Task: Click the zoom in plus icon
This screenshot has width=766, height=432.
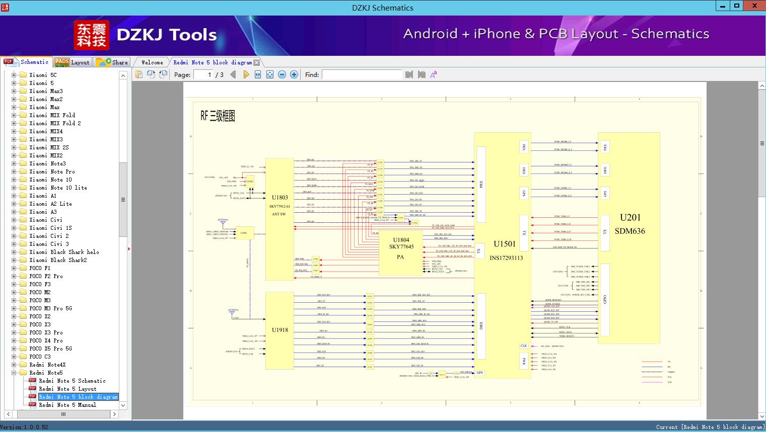Action: click(294, 74)
